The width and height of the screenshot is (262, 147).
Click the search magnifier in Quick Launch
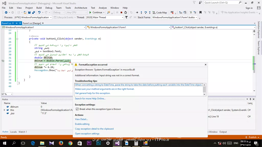240,3
